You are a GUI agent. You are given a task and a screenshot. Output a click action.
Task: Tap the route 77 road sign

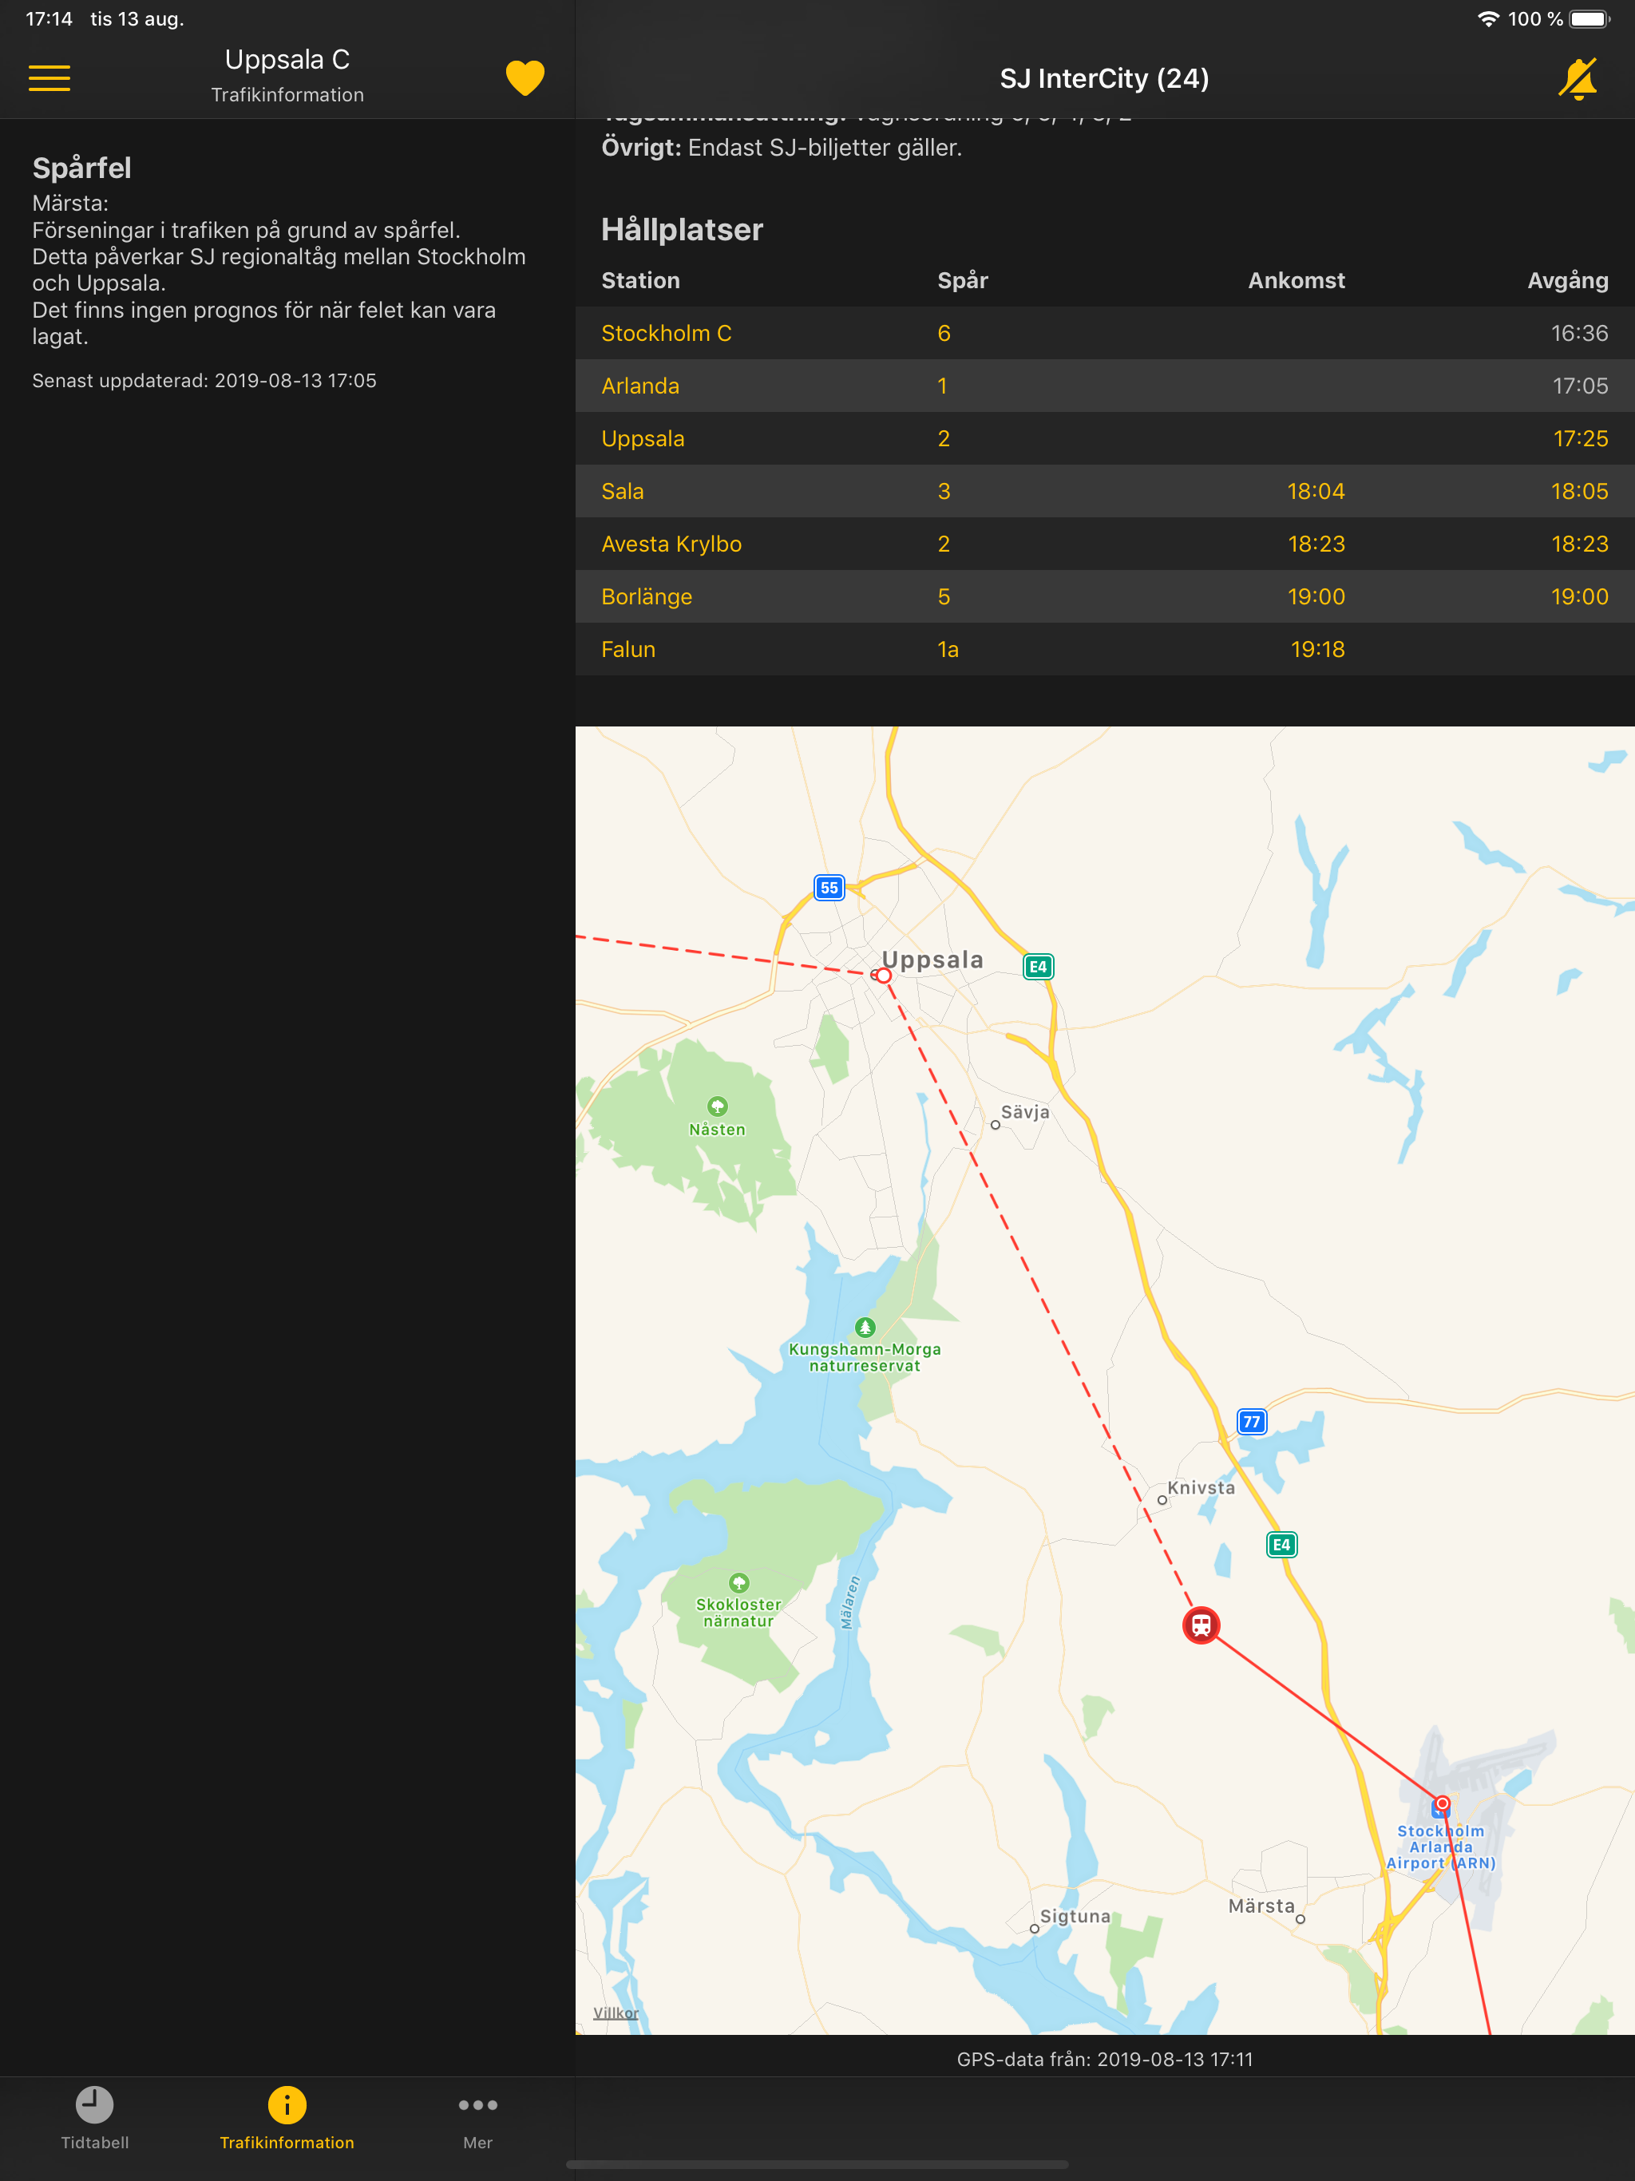pos(1251,1421)
